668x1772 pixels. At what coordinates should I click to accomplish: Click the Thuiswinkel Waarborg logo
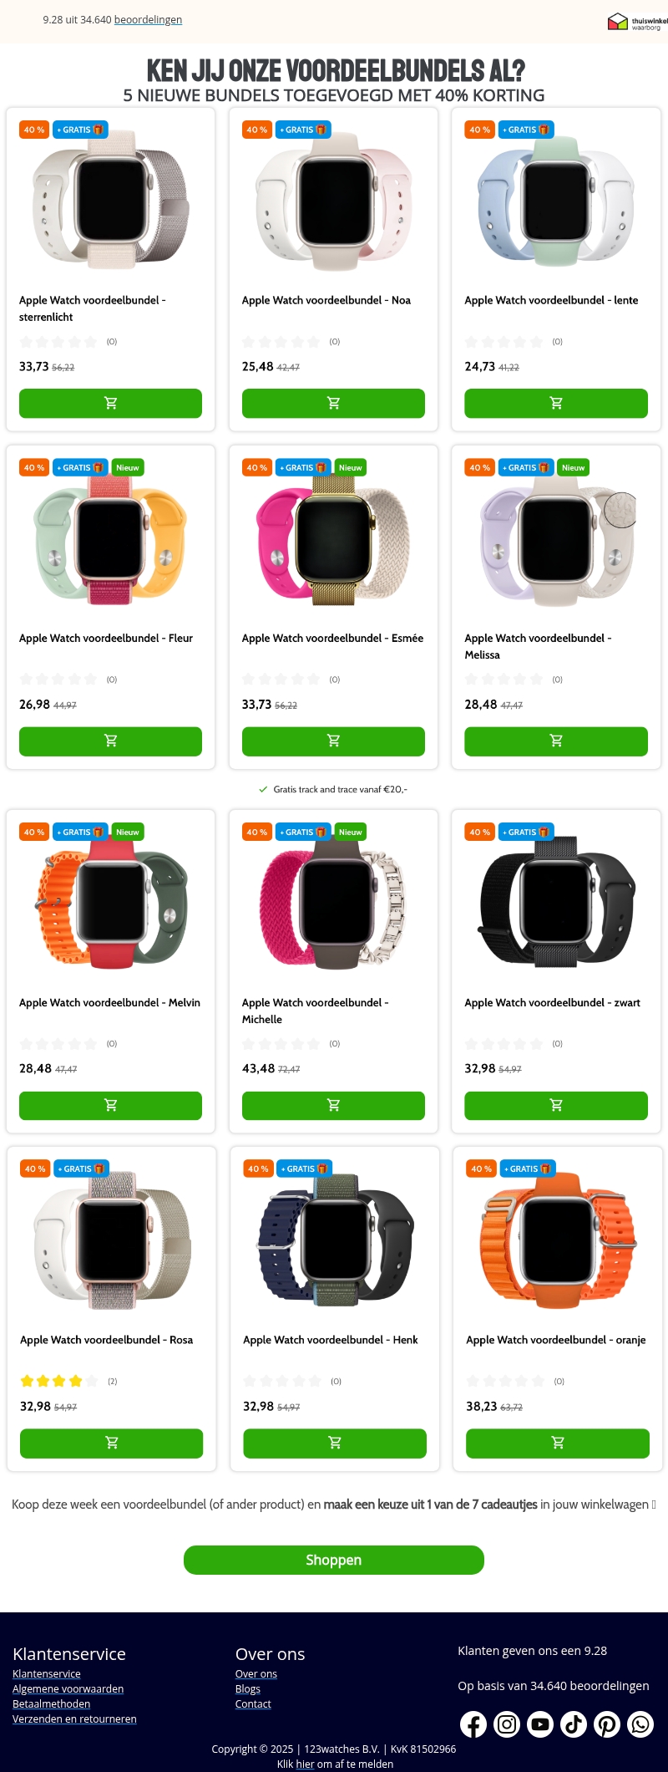click(637, 22)
